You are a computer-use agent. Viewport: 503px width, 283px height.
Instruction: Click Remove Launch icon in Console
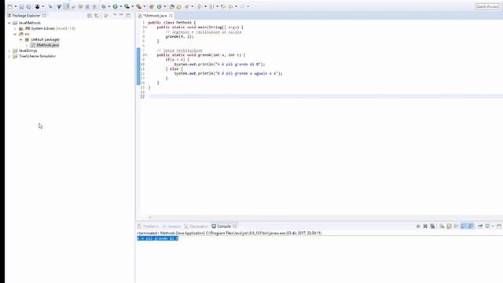pos(425,226)
